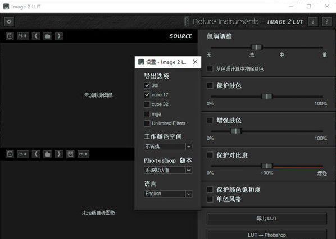Click the LUT → Photoshop button
This screenshot has height=239, width=336.
[267, 235]
